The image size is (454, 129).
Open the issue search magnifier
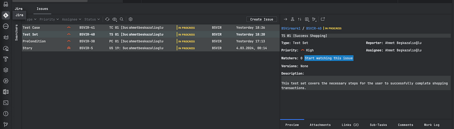[x=122, y=19]
